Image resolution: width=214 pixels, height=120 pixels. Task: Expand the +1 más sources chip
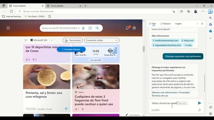coord(188,45)
